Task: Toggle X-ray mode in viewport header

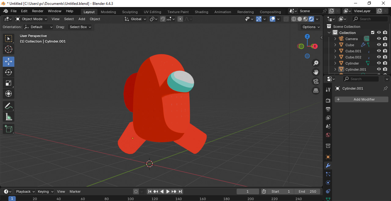Action: coord(286,19)
